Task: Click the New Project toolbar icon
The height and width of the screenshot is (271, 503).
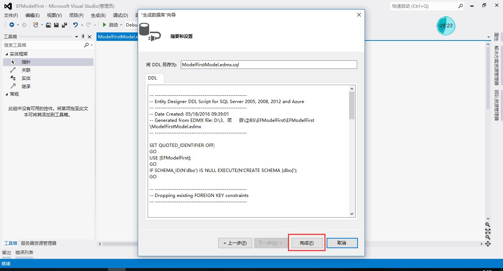Action: tap(36, 25)
